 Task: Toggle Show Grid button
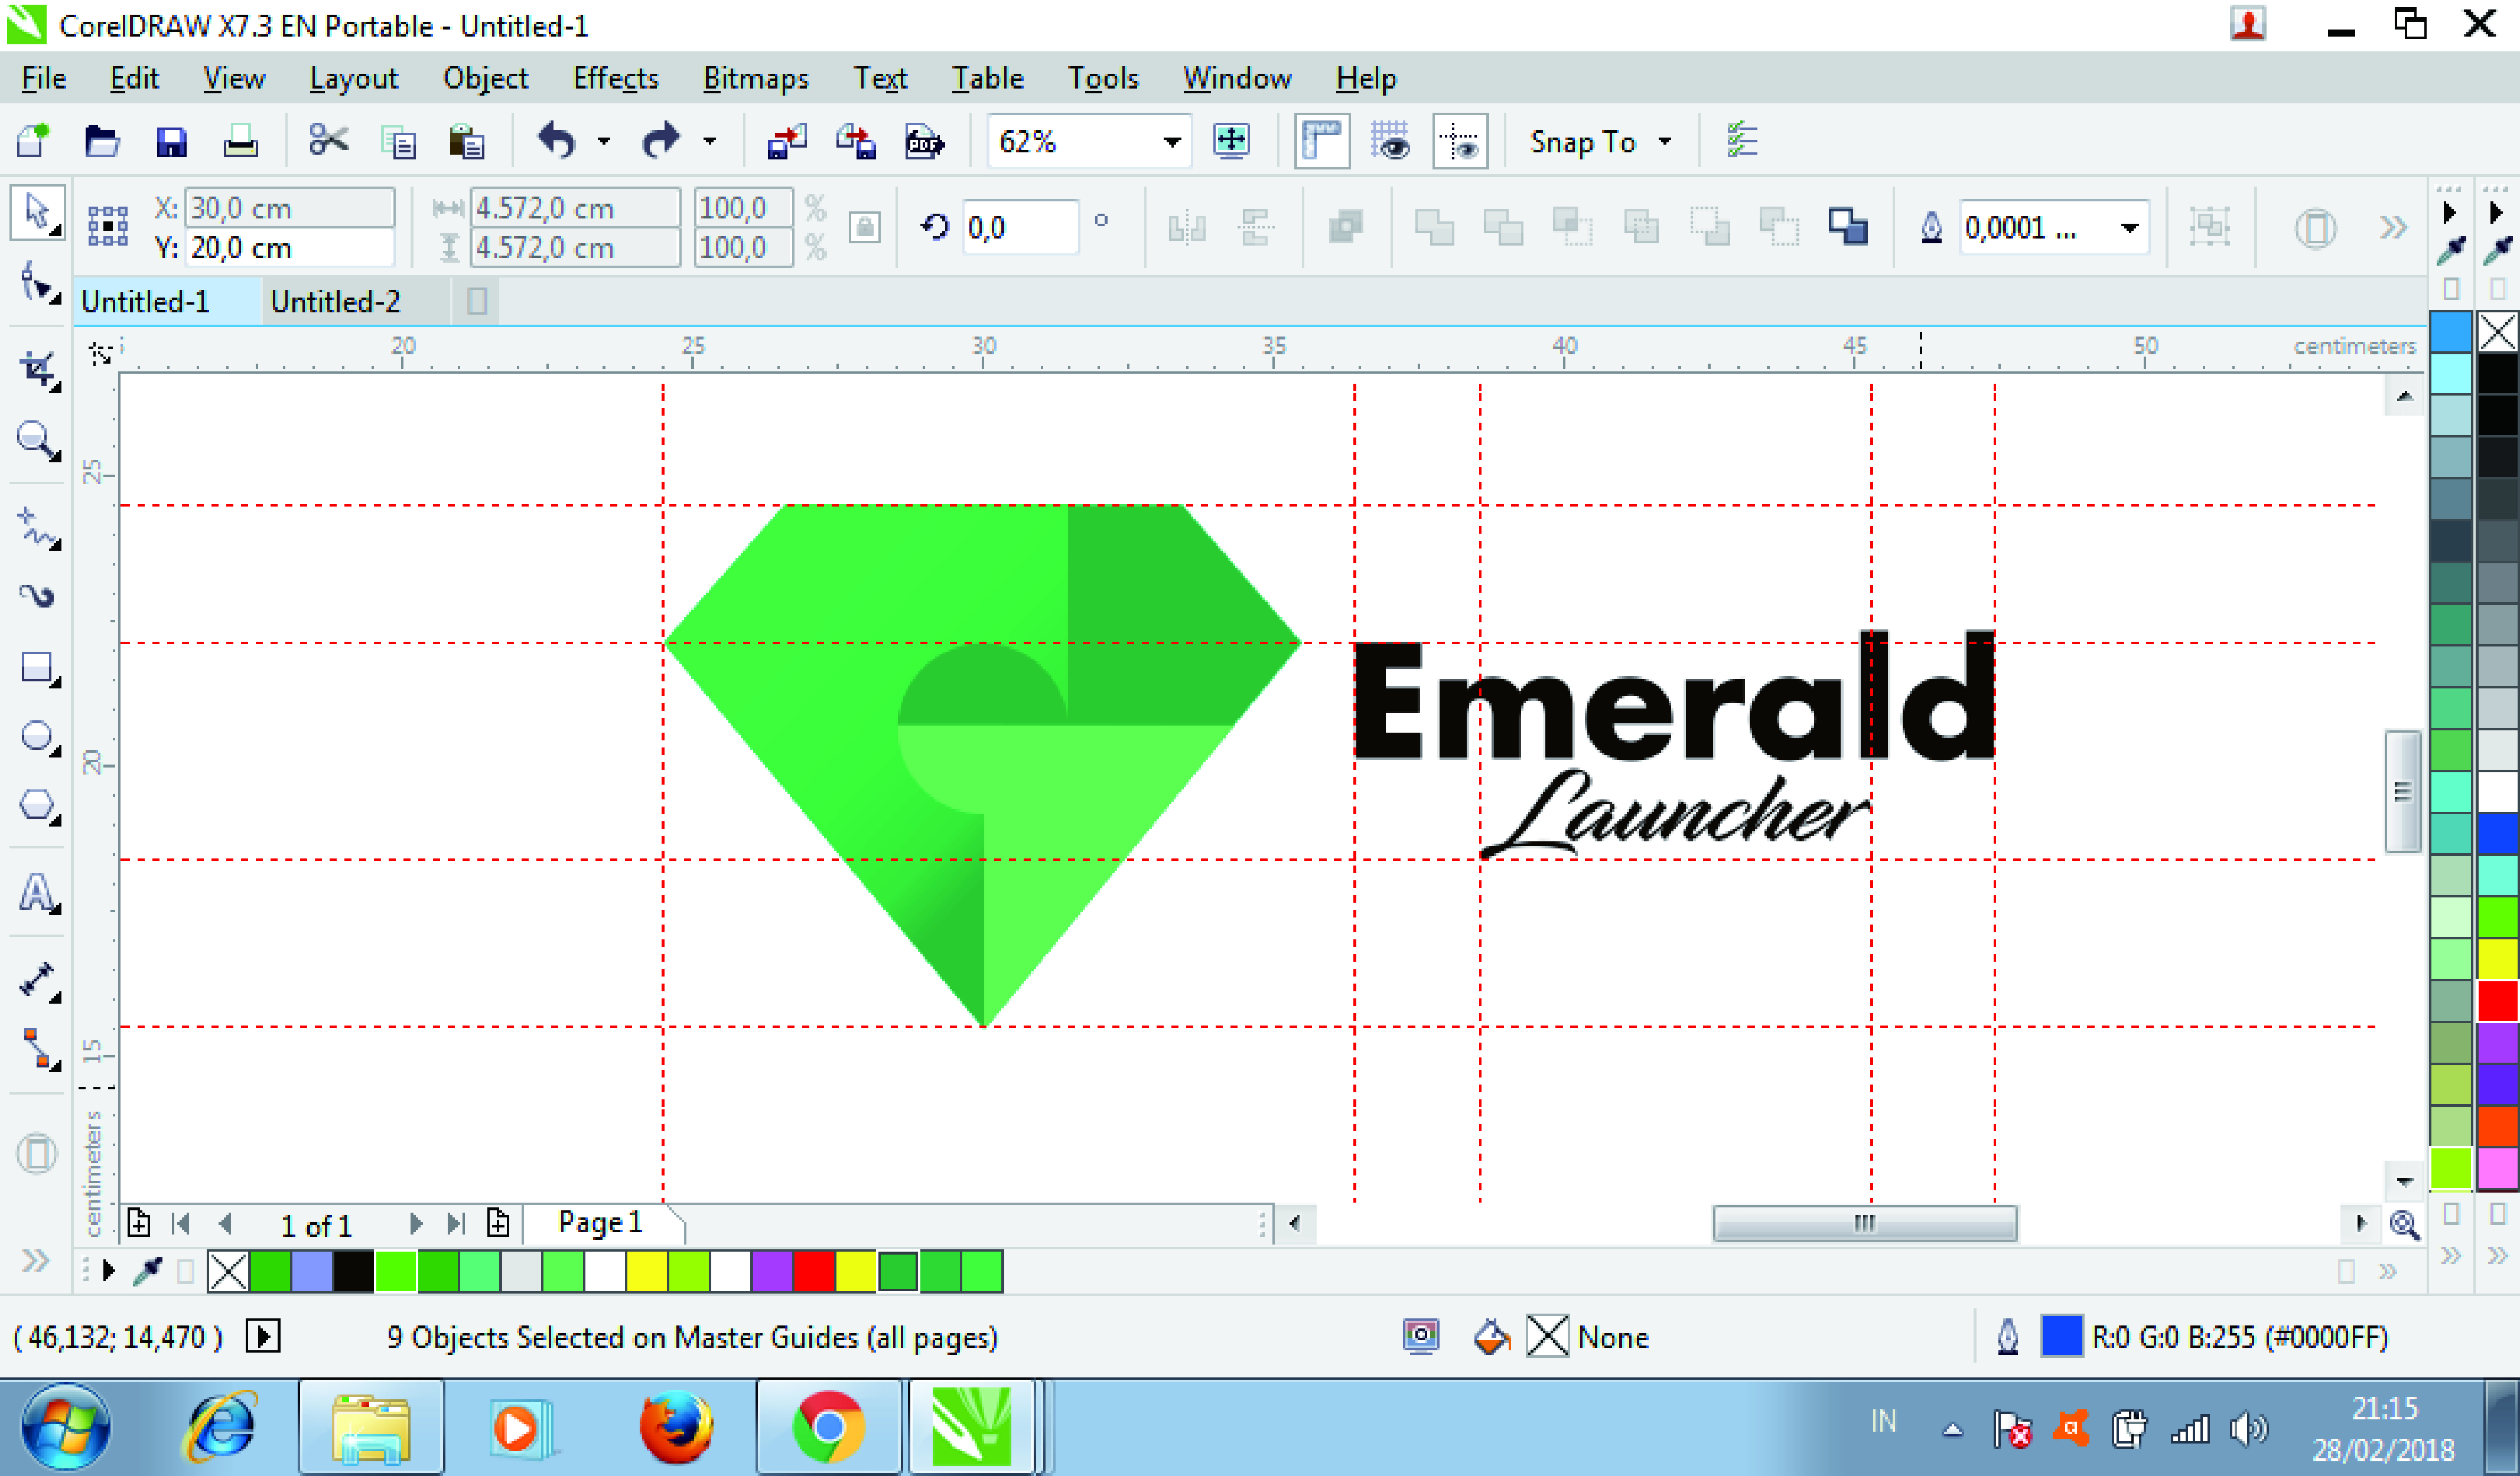coord(1390,142)
